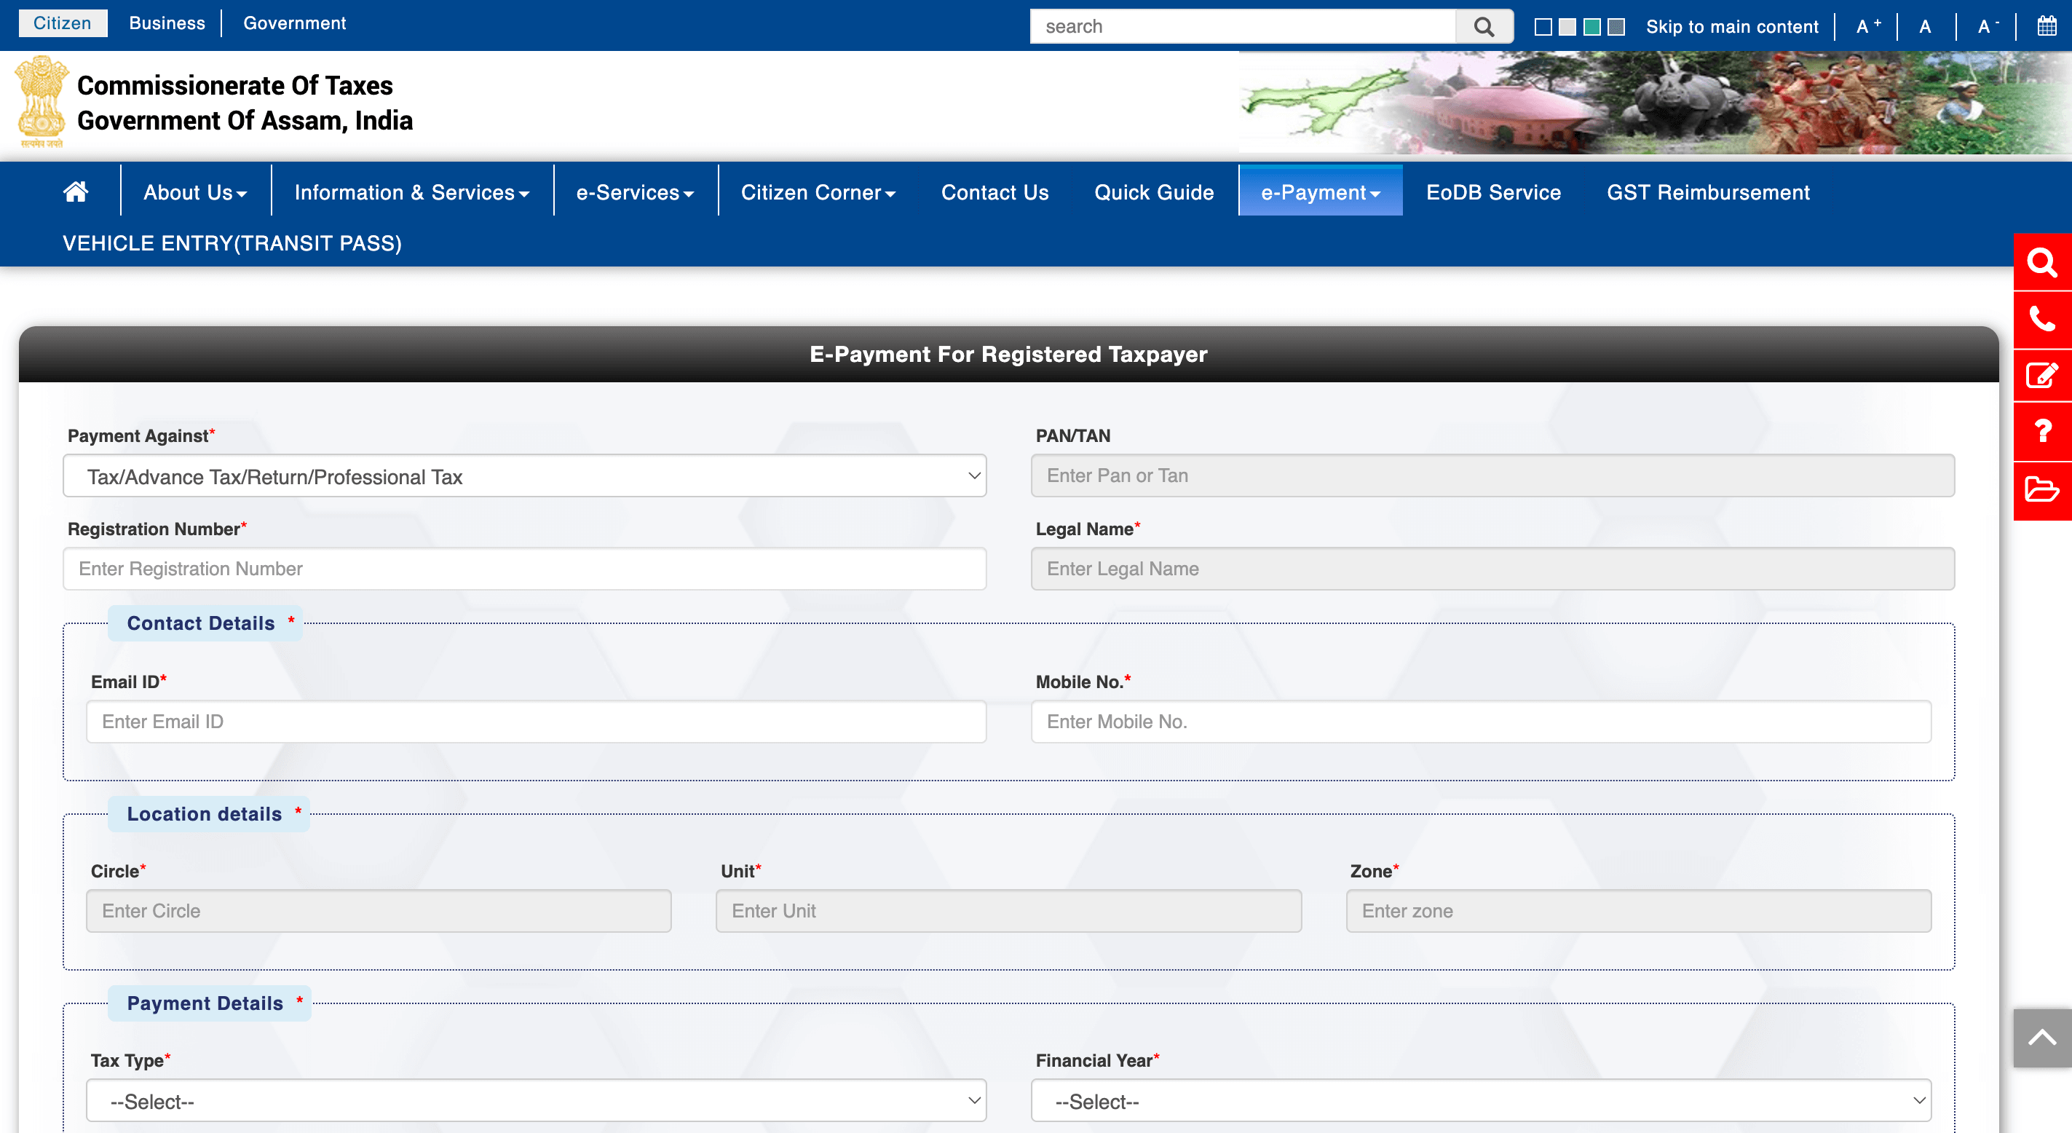This screenshot has width=2072, height=1133.
Task: Open the calendar icon in top bar
Action: (2047, 26)
